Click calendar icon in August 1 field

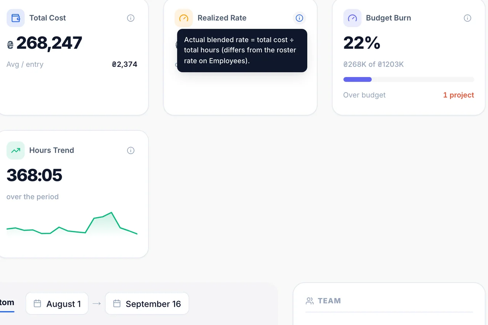point(37,304)
